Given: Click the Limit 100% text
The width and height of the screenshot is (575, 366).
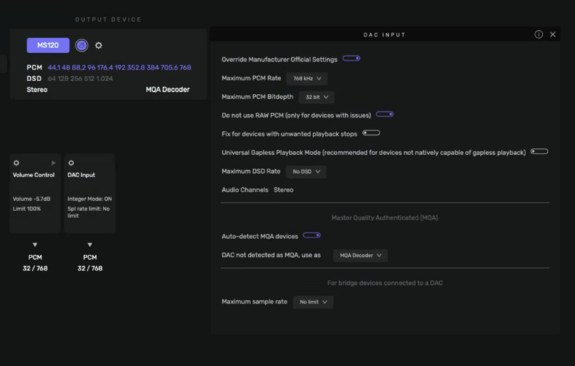Looking at the screenshot, I should pos(27,209).
